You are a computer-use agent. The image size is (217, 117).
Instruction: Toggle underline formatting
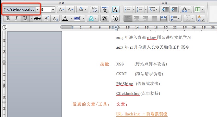click(25, 18)
